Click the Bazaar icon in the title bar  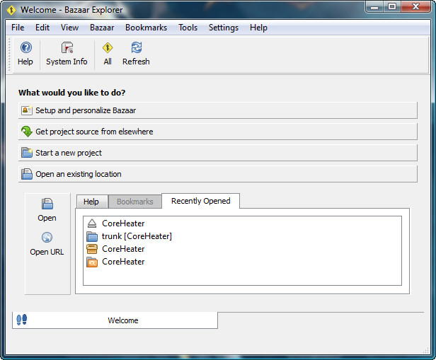click(x=11, y=10)
